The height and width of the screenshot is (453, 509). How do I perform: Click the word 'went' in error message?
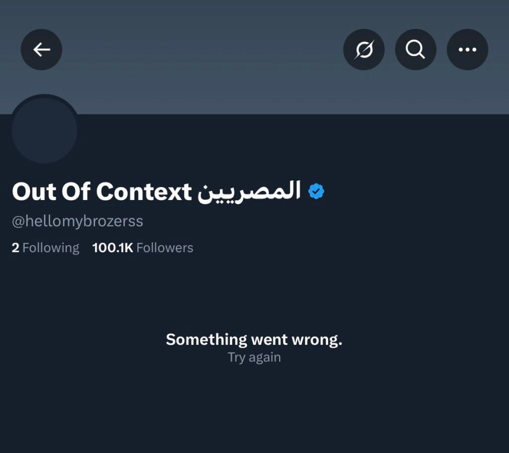(269, 340)
